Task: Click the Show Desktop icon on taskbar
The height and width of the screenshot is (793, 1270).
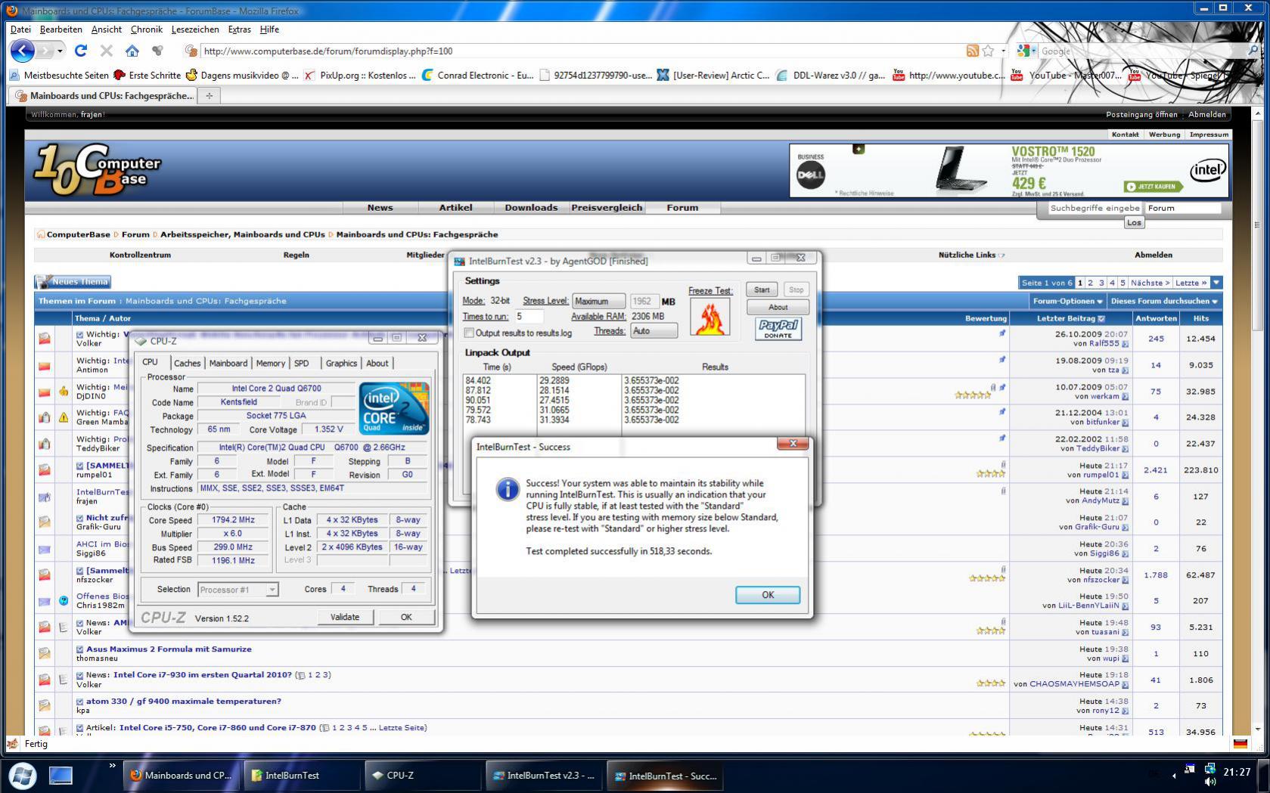Action: coord(61,775)
